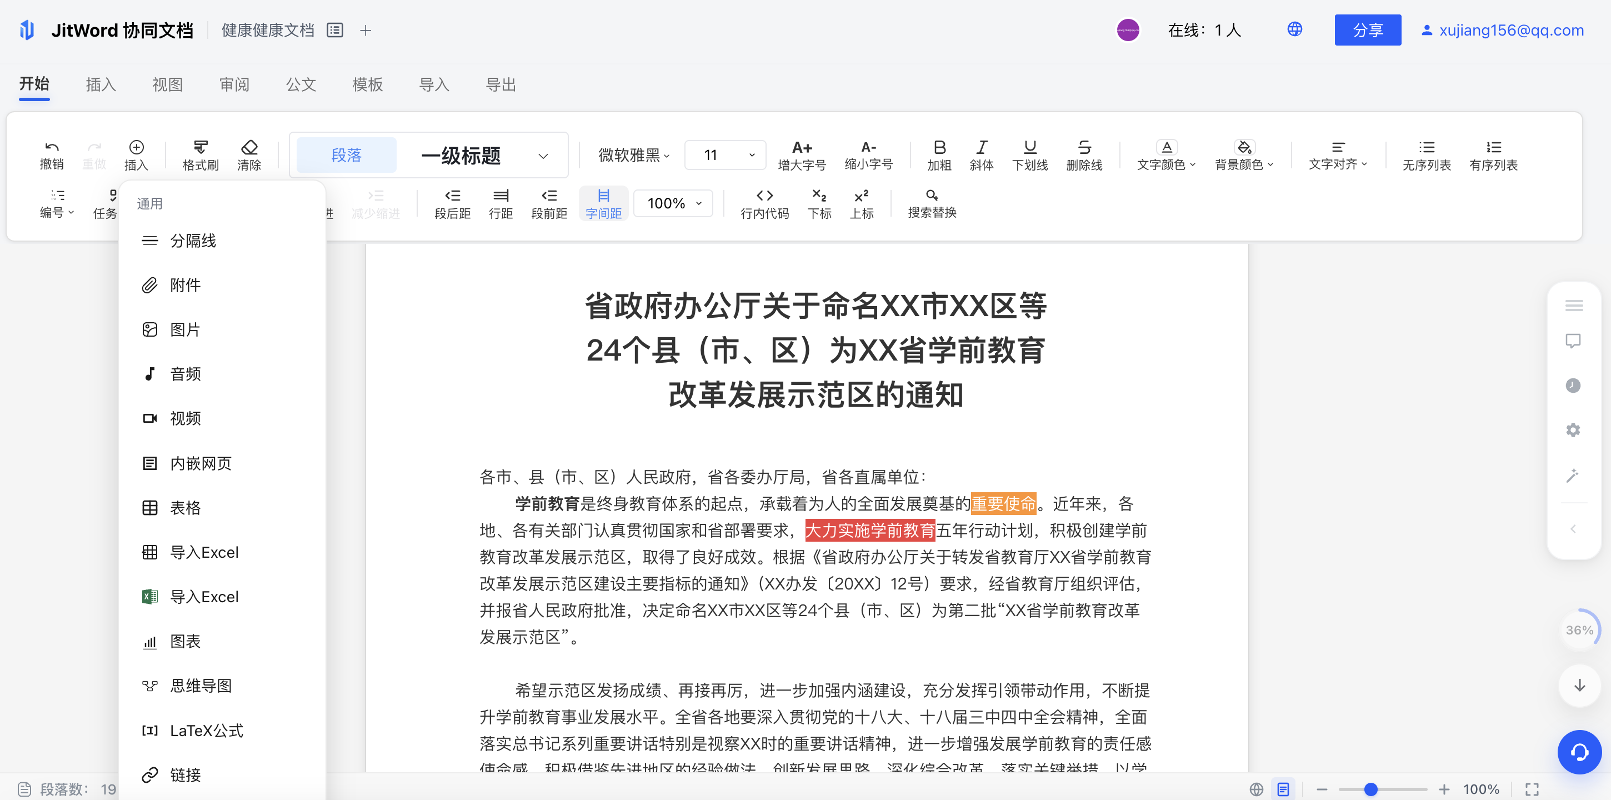Choose 表格 (table) from insert menu

(x=185, y=508)
